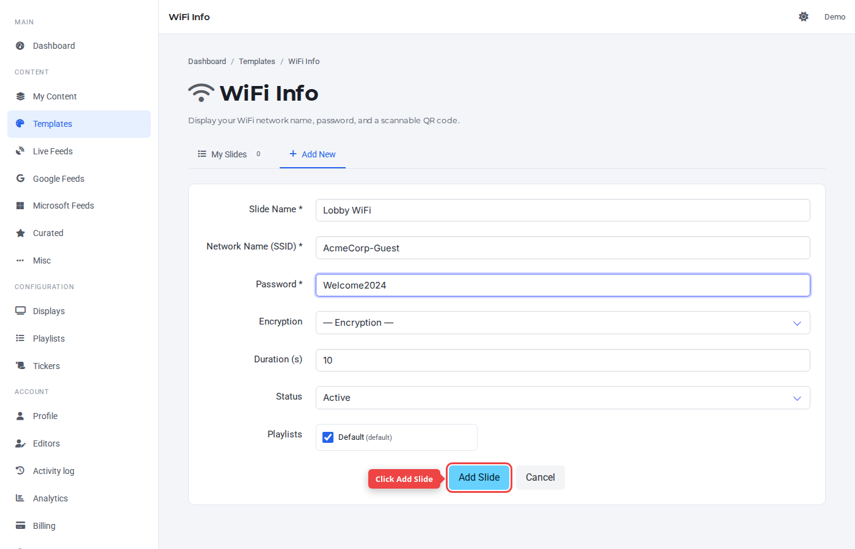Screen dimensions: 855x549
Task: Click the Slide Name input field
Action: click(x=562, y=210)
